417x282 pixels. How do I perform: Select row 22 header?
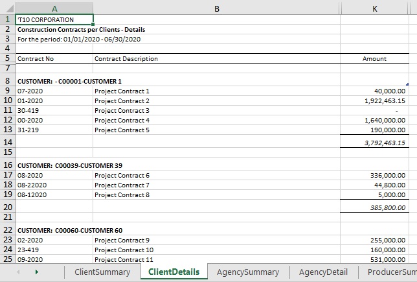coord(7,230)
